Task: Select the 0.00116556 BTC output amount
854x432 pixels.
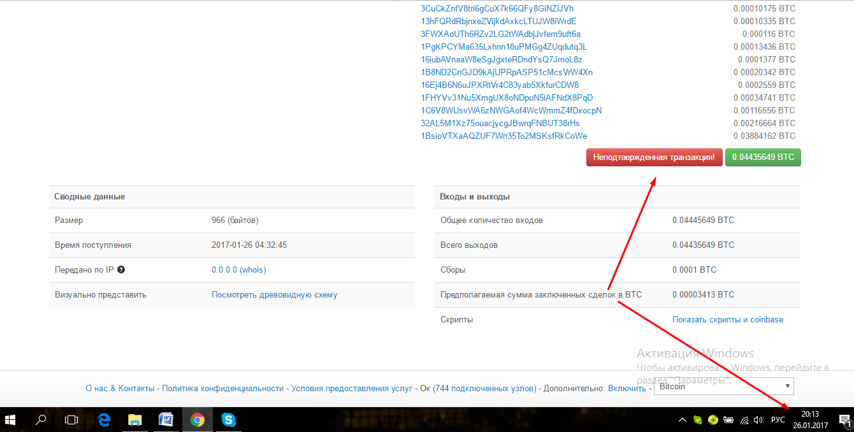Action: click(764, 111)
